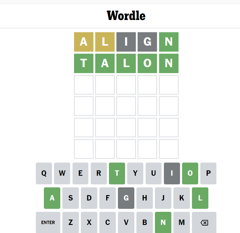Click the green T tile in TALON

(x=84, y=63)
